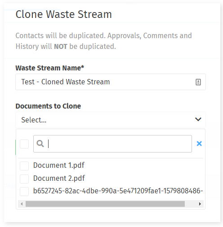Viewport: 223px width, 227px height.
Task: Click into the document search box
Action: [x=112, y=144]
